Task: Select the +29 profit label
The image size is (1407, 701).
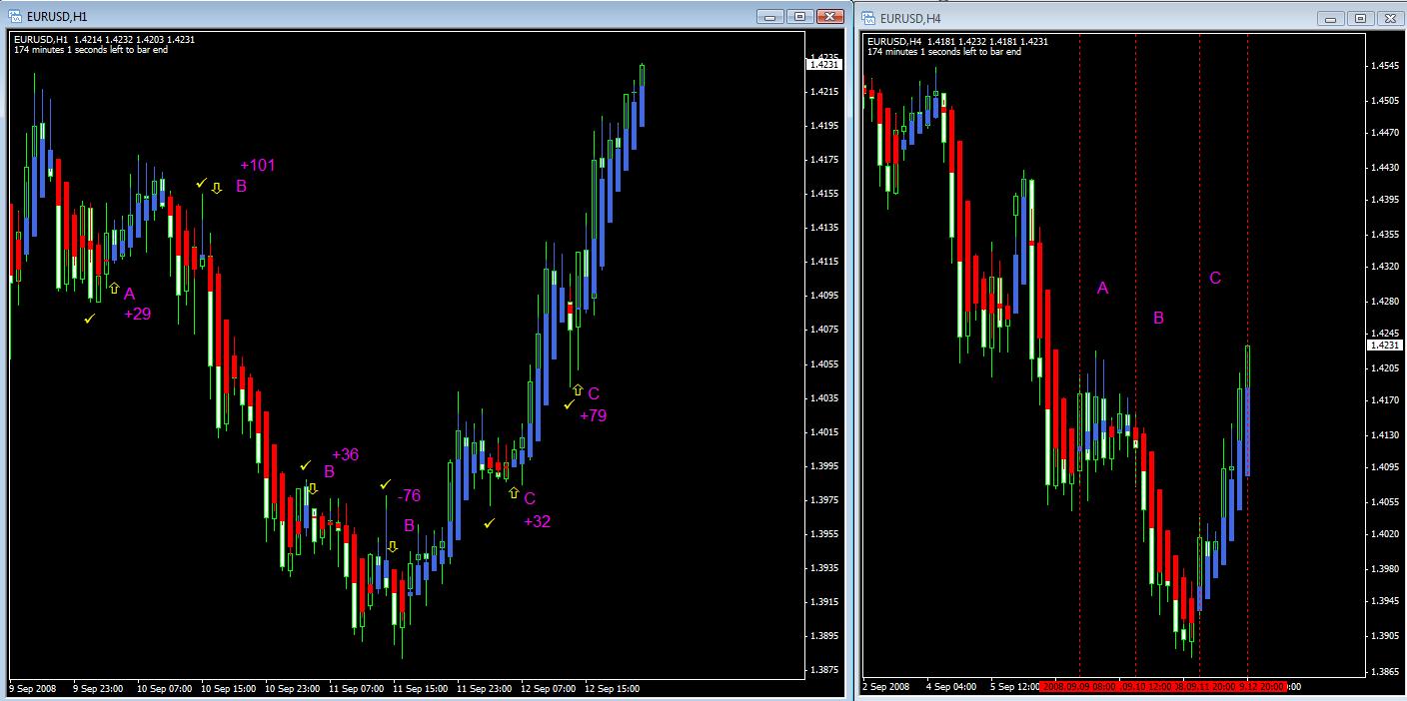Action: point(138,315)
